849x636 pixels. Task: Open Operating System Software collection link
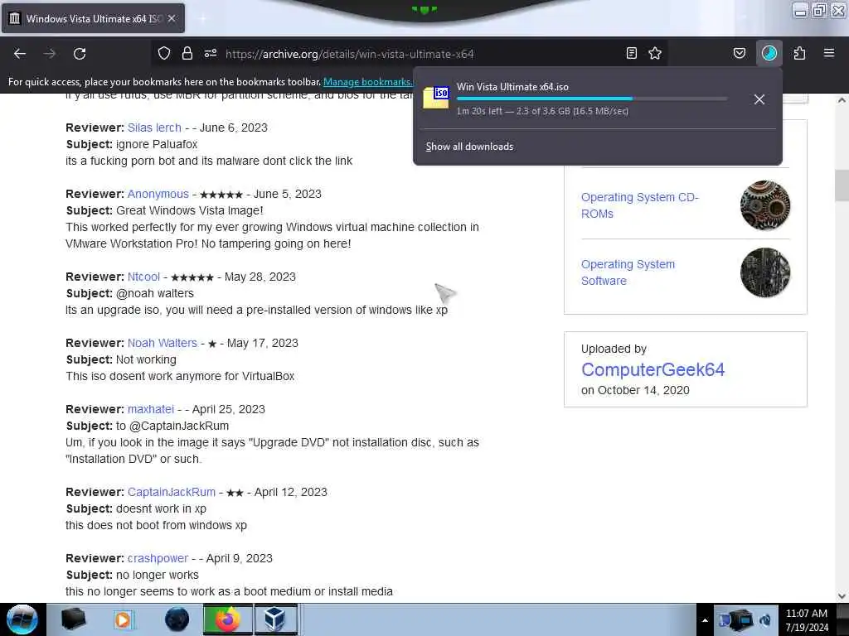(628, 272)
